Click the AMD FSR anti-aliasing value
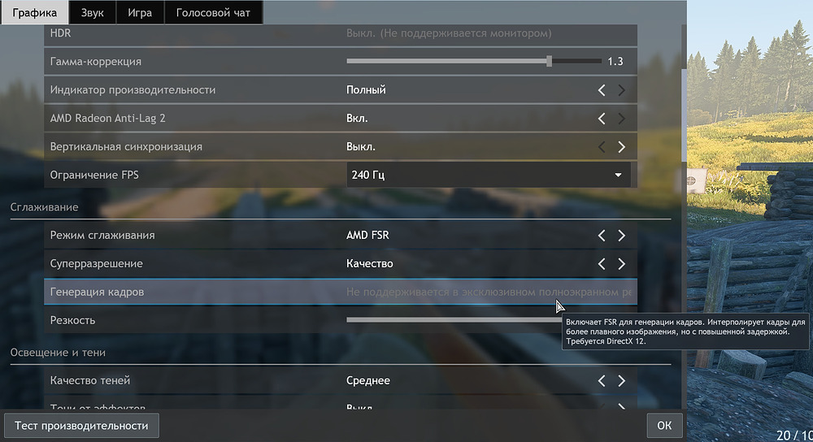This screenshot has width=813, height=442. [367, 236]
